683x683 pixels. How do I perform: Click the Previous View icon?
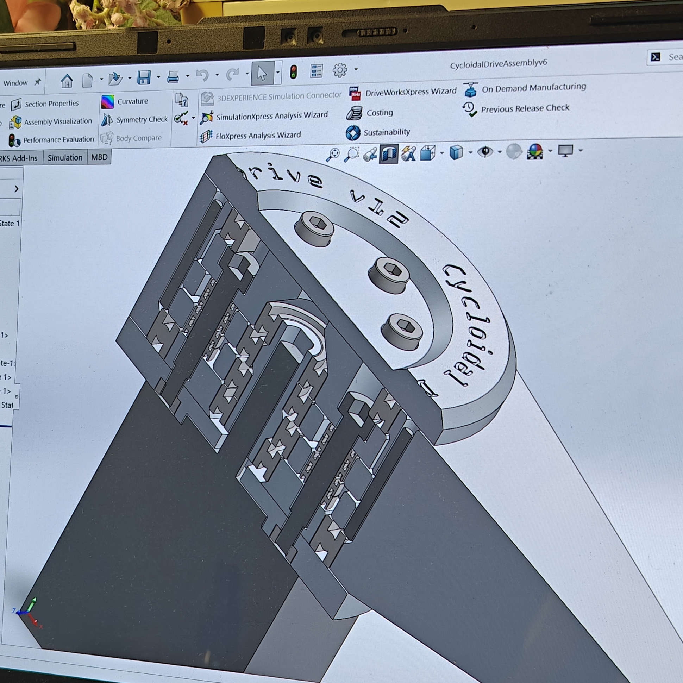point(370,155)
